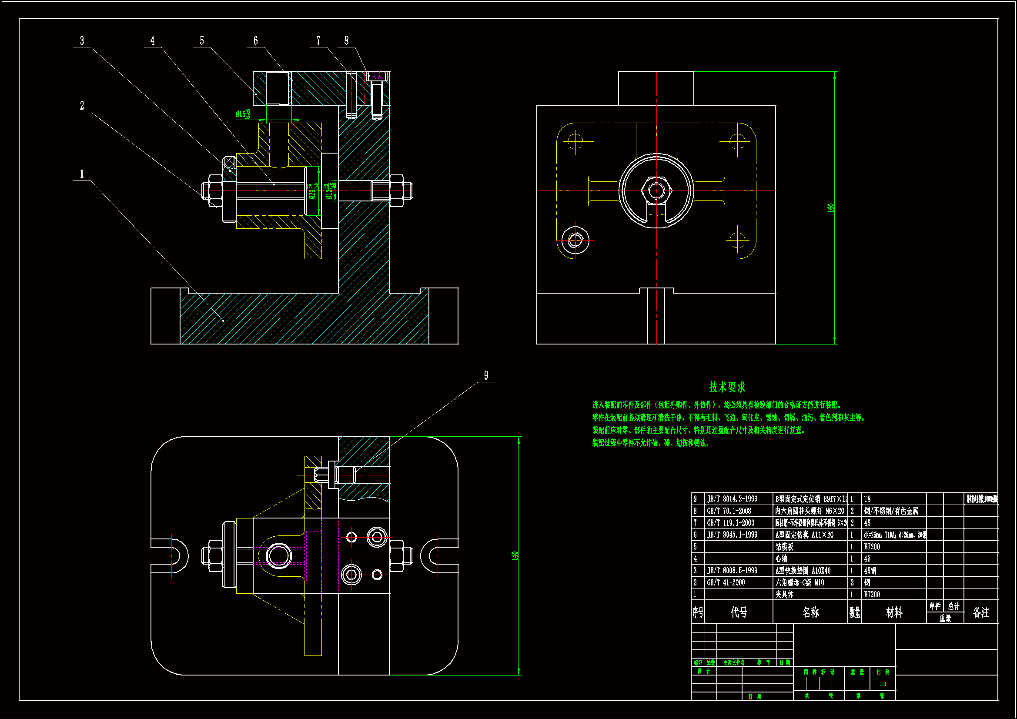
Task: Click the first green technical requirement line
Action: (718, 405)
